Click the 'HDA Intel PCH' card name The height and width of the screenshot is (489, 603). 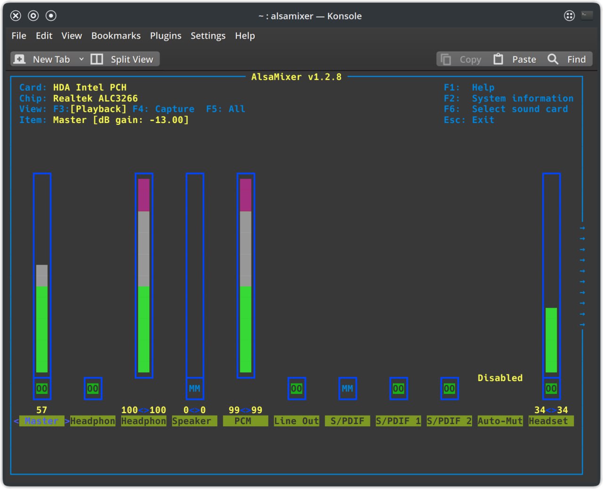[90, 88]
